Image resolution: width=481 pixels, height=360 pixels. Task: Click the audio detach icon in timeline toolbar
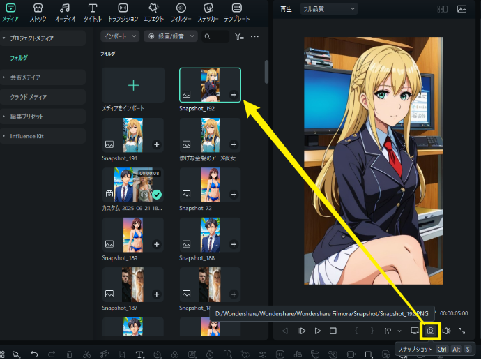point(105,354)
